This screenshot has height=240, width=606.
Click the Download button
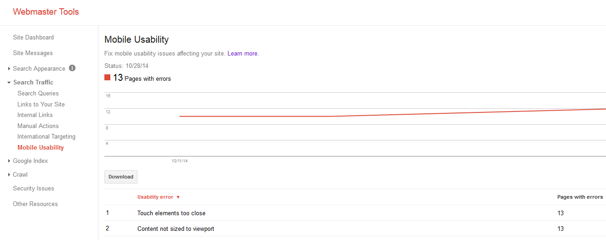point(121,177)
